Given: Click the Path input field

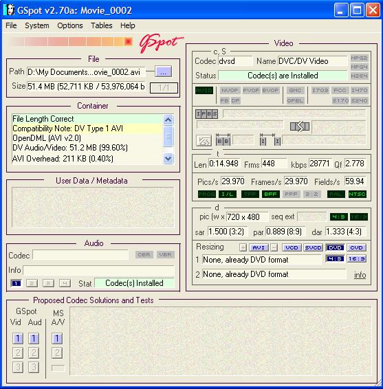Looking at the screenshot, I should pos(86,72).
